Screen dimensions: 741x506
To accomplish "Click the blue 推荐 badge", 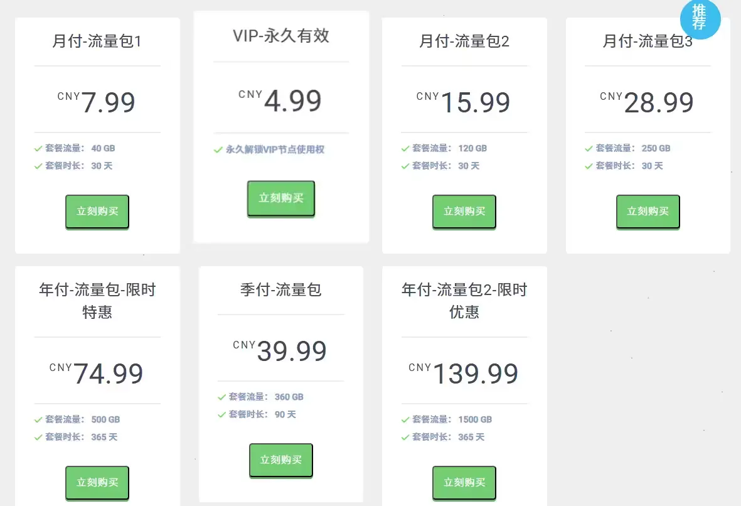I will [x=700, y=19].
